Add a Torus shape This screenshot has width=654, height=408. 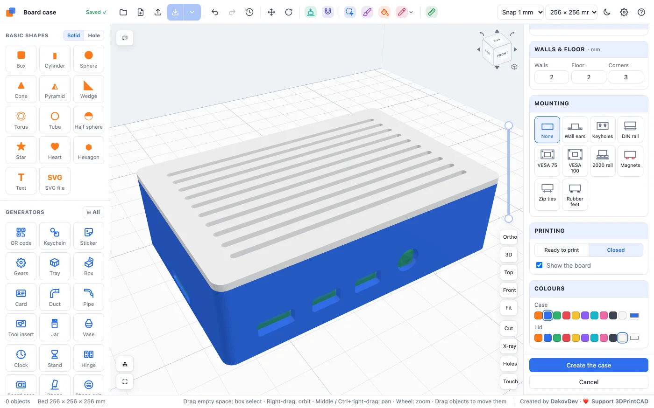[x=21, y=120]
